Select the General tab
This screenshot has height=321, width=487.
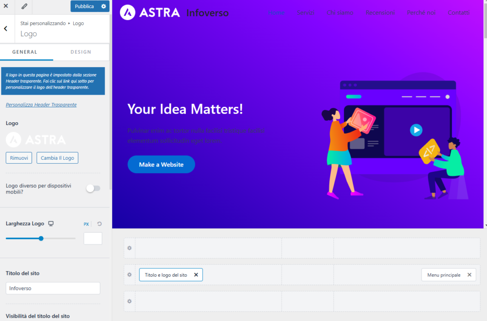[x=25, y=52]
